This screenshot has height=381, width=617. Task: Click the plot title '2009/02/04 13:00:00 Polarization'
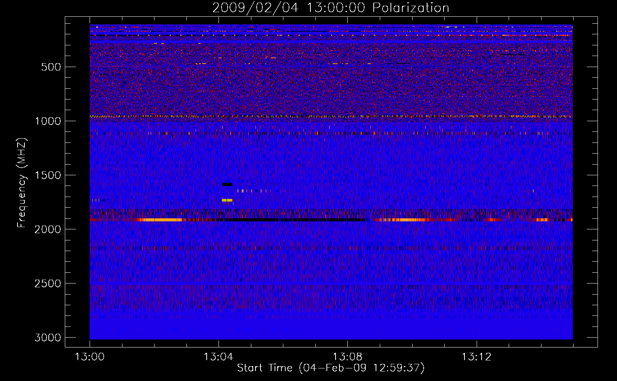coord(331,8)
